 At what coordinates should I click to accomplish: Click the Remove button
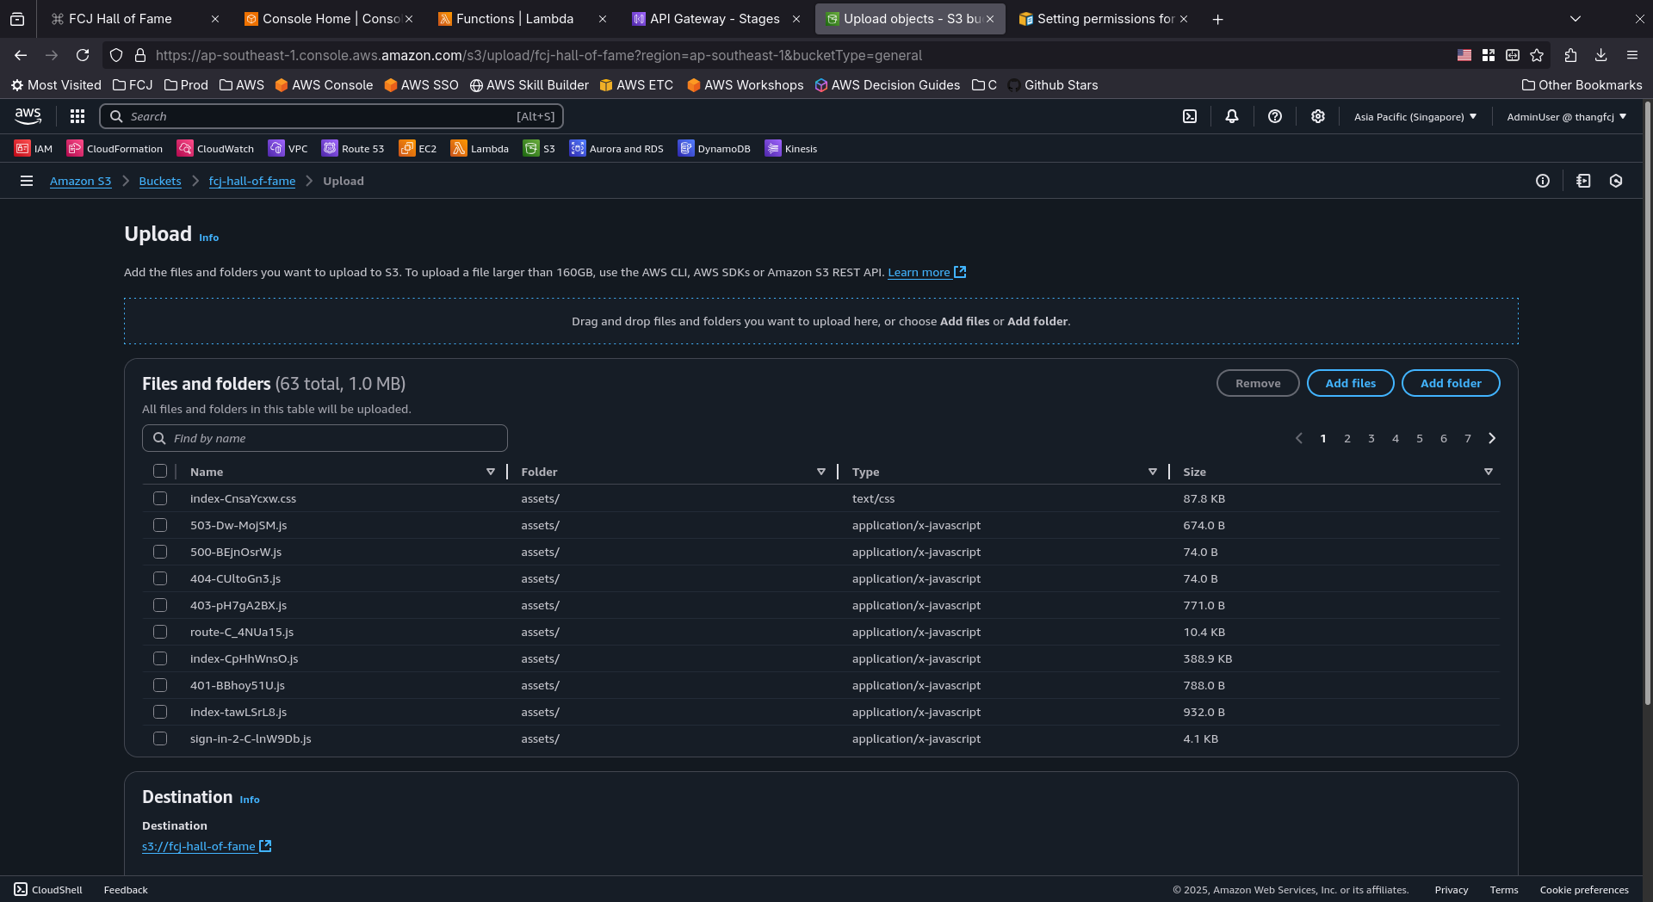tap(1258, 383)
